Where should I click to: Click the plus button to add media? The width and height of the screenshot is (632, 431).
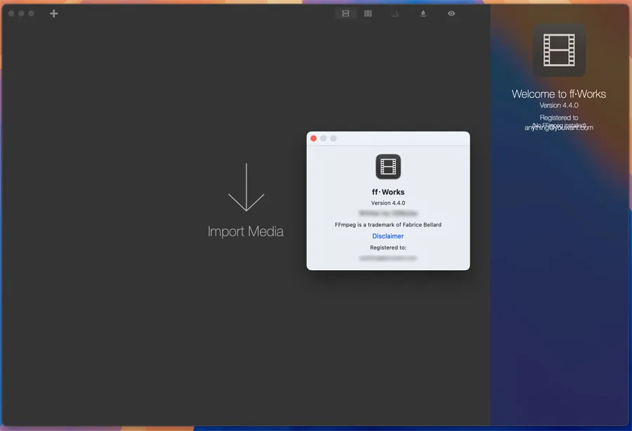[x=54, y=13]
